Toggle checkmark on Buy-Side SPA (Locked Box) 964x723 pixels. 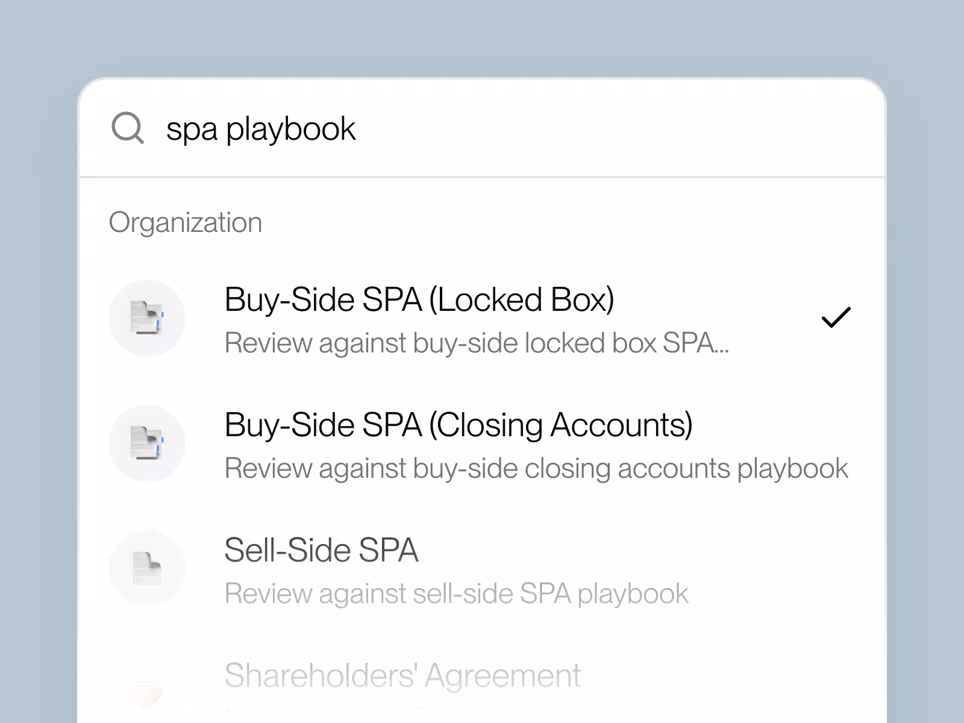tap(836, 318)
